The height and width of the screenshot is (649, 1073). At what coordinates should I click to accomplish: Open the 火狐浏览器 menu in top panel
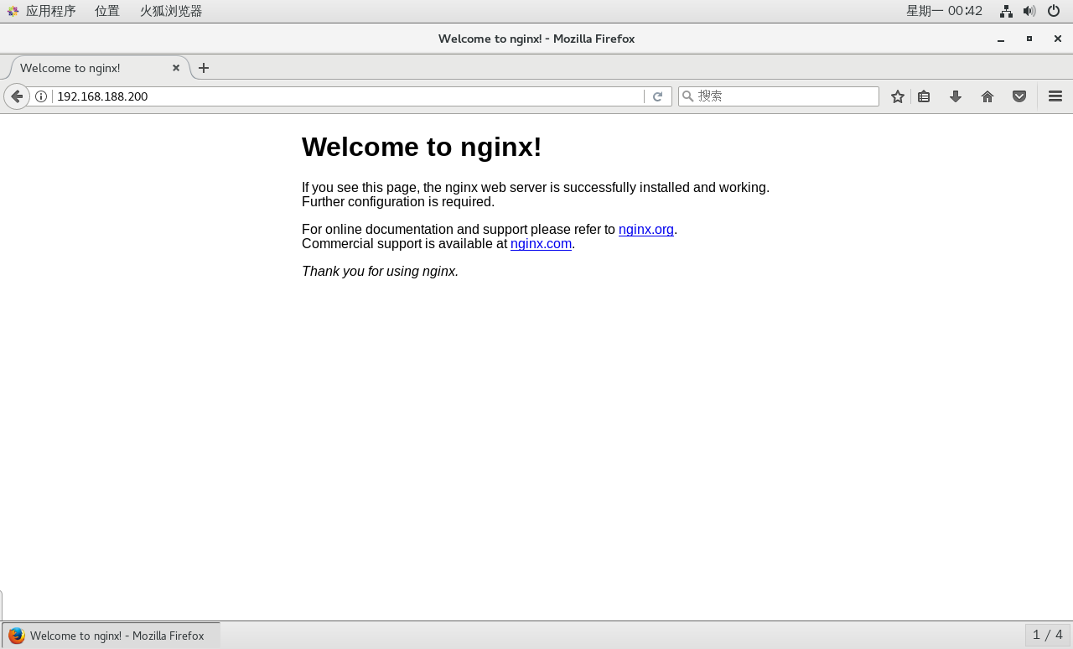pyautogui.click(x=171, y=11)
